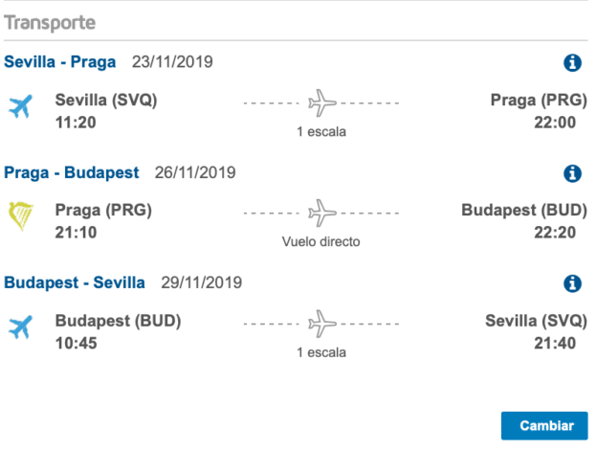Click blue airplane icon beside Budapest (BUD)
597x473 pixels.
pyautogui.click(x=19, y=327)
